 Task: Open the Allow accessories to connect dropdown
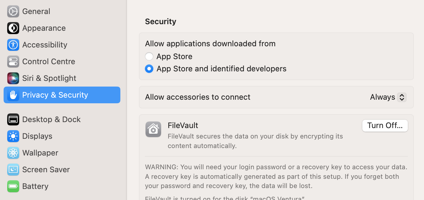tap(388, 97)
